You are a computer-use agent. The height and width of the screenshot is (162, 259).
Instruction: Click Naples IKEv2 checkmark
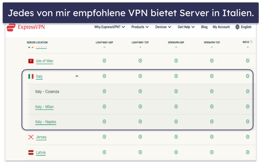coord(248,121)
